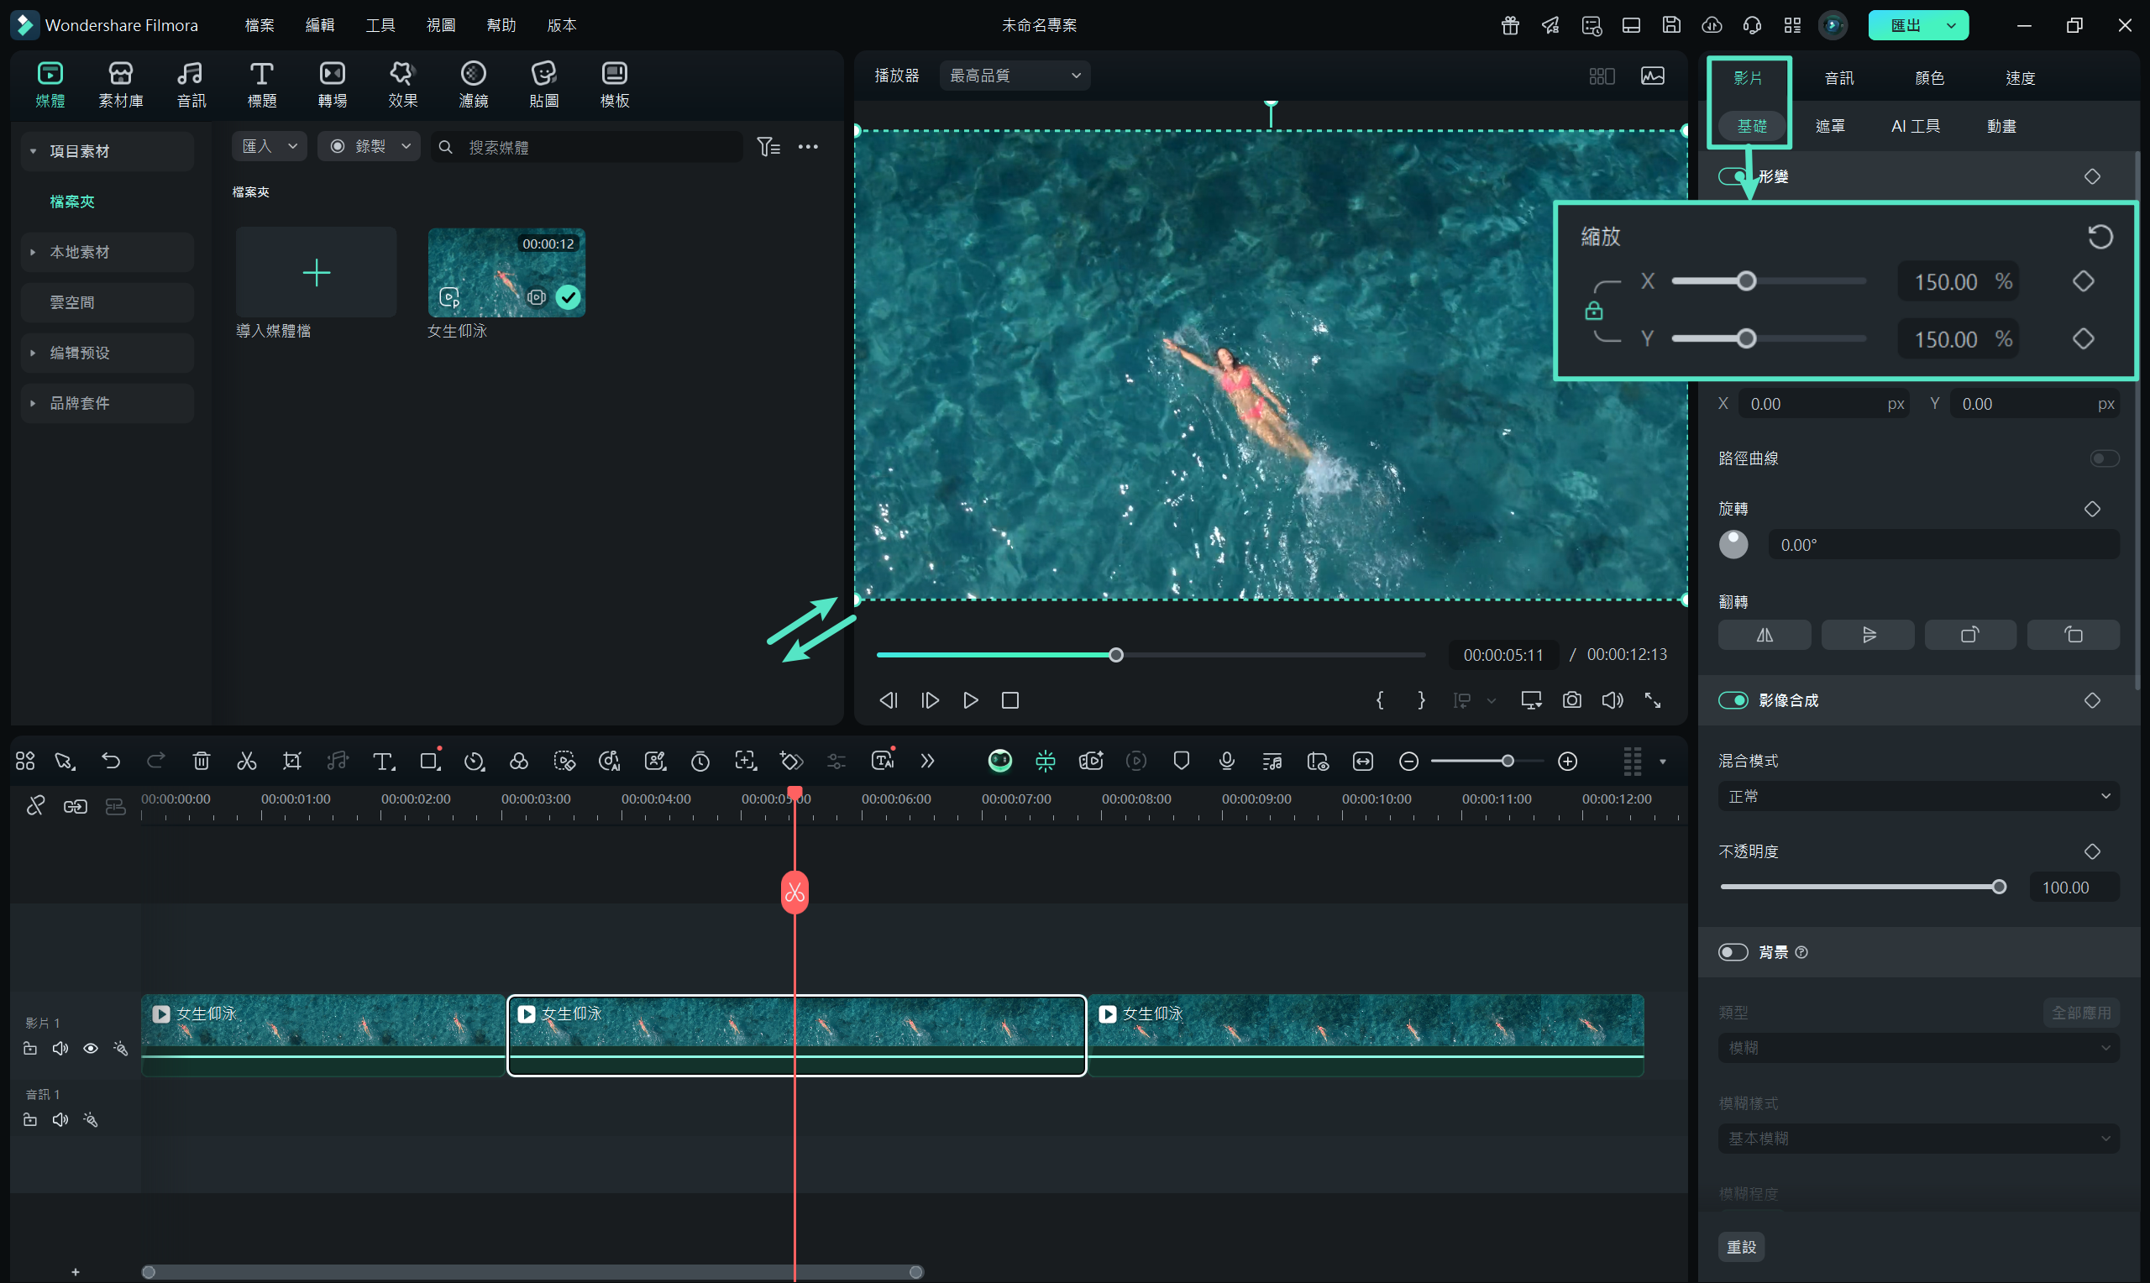Open the 素材庫 stock media panel
Viewport: 2150px width, 1283px height.
(x=121, y=85)
